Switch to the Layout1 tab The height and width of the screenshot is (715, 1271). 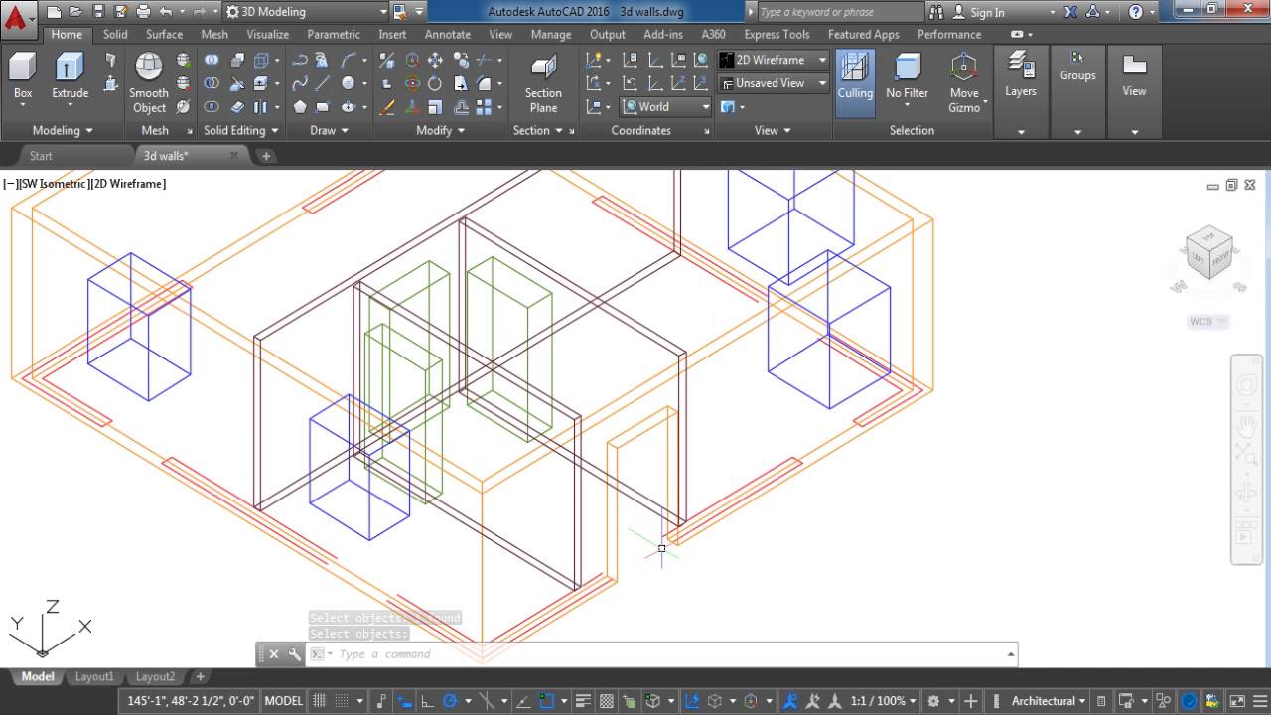[94, 677]
